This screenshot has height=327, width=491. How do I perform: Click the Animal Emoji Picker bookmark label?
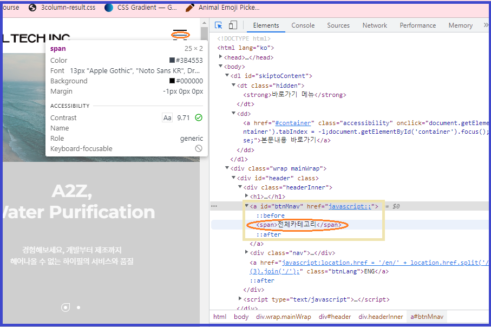point(229,8)
